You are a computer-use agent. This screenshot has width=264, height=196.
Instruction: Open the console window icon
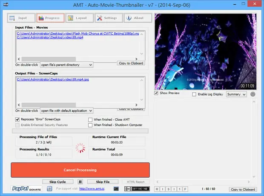(x=116, y=189)
